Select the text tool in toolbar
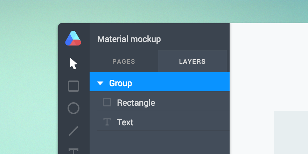The height and width of the screenshot is (154, 308). pos(73,151)
